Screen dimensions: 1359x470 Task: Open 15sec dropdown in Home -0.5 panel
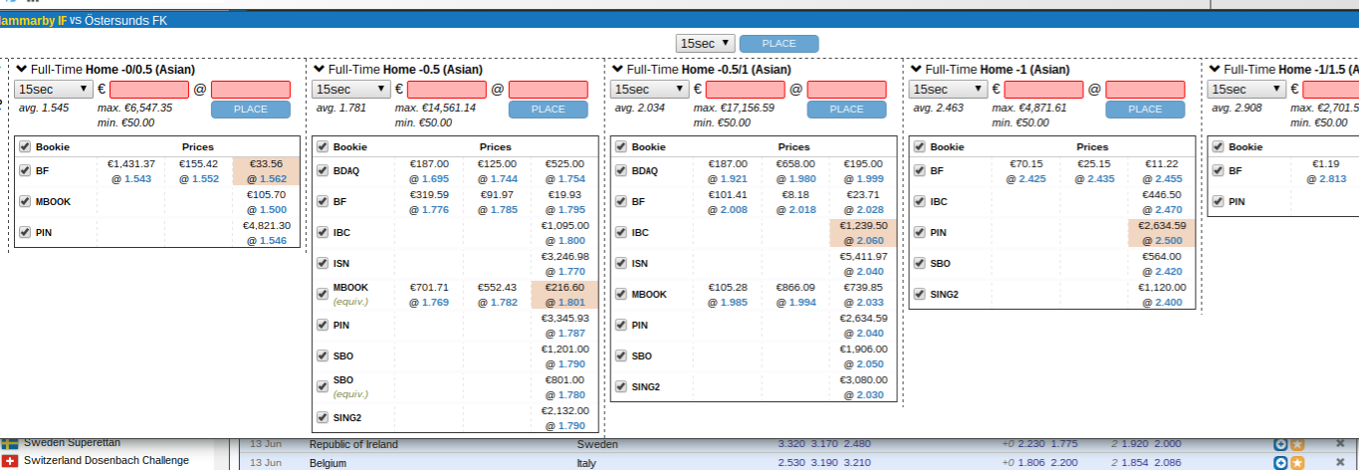pyautogui.click(x=351, y=89)
